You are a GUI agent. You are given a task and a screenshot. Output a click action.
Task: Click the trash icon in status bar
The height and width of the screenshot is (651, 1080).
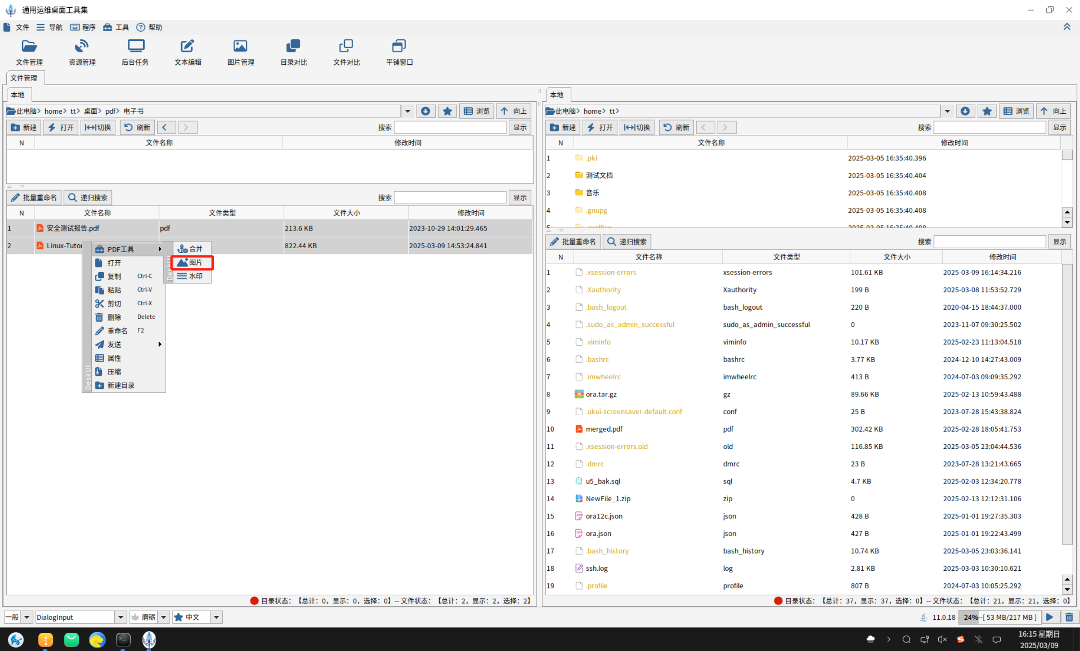click(1069, 617)
